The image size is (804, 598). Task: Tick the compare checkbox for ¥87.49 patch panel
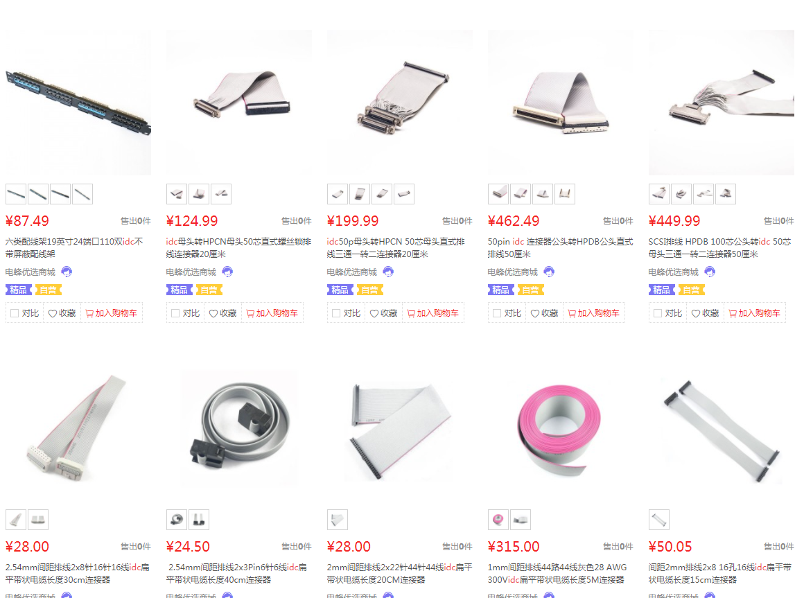coord(15,313)
